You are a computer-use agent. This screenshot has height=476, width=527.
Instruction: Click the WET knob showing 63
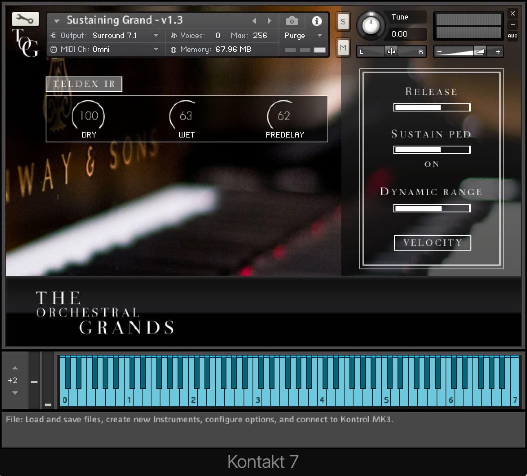coord(186,116)
